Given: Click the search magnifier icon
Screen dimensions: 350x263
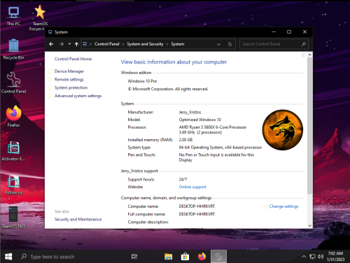Looking at the screenshot, I should [303, 44].
